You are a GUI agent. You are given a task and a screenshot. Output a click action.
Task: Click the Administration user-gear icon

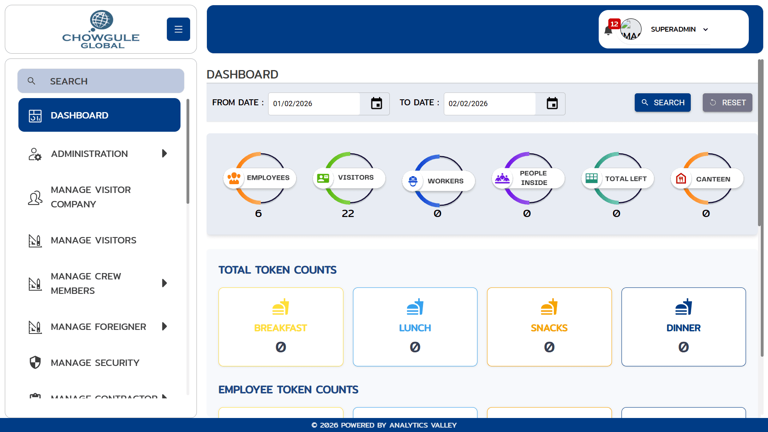tap(35, 154)
